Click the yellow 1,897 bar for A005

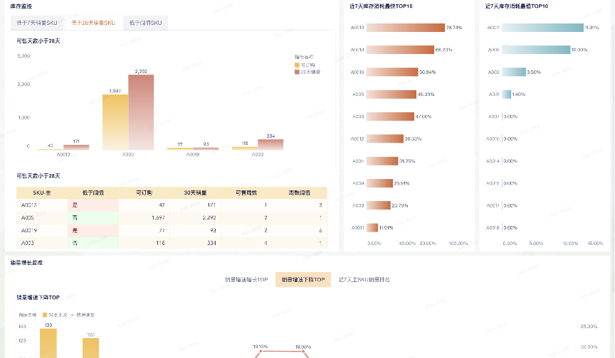pyautogui.click(x=115, y=122)
